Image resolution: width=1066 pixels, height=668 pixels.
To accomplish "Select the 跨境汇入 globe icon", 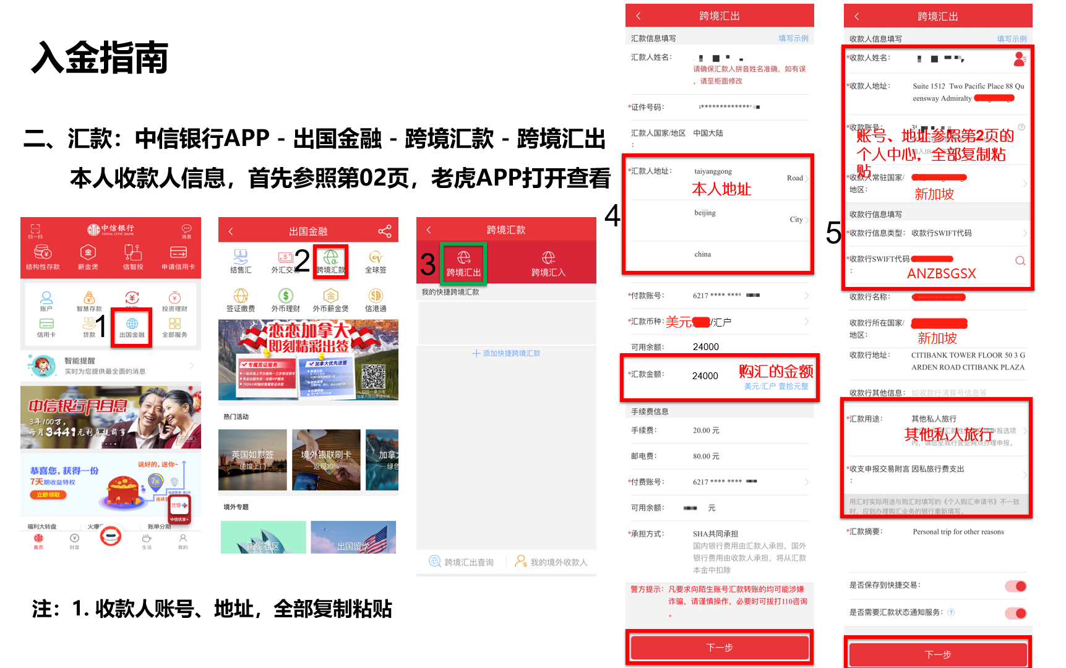I will [548, 263].
